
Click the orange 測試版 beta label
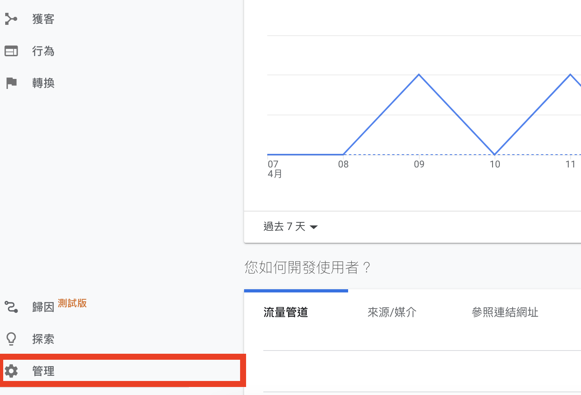(72, 303)
